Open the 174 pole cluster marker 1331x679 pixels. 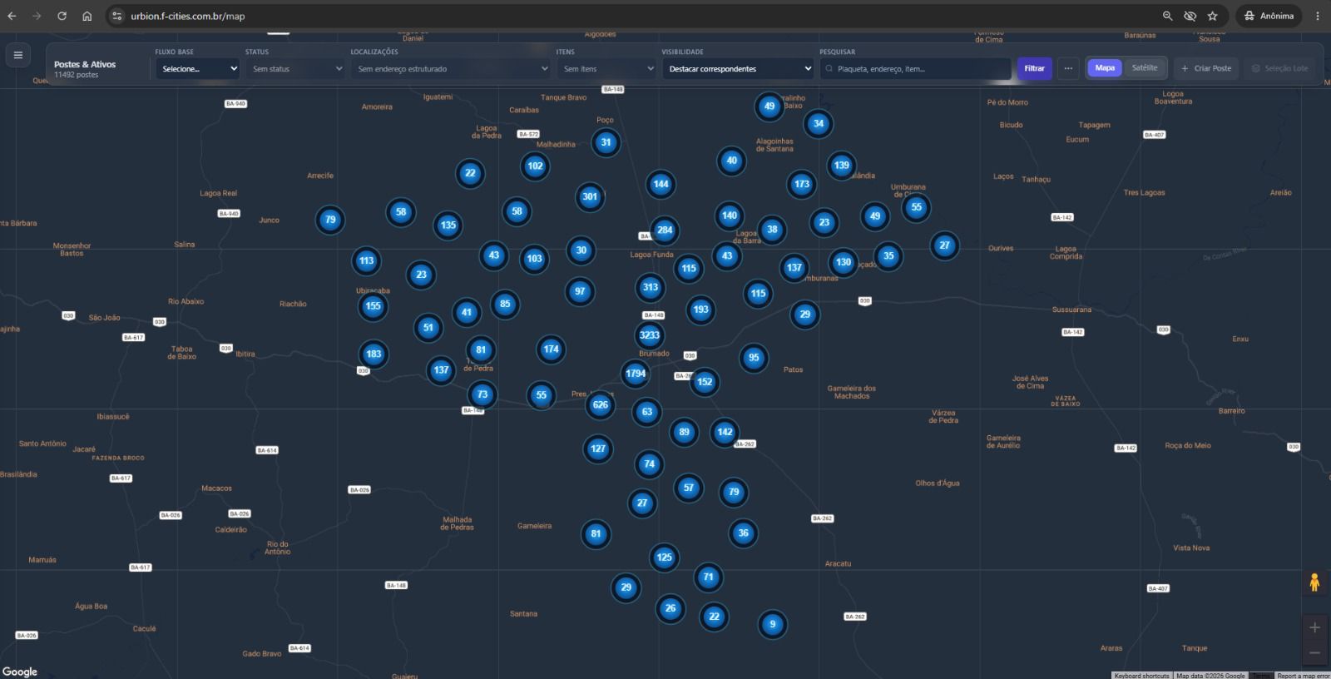(551, 349)
